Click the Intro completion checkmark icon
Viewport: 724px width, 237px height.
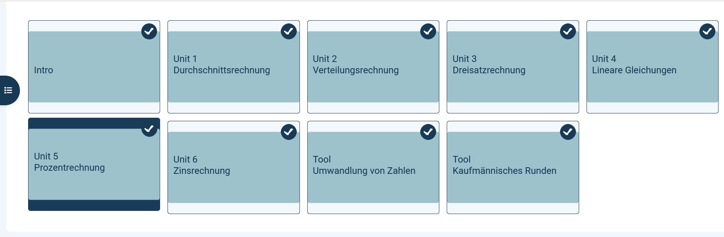(149, 31)
